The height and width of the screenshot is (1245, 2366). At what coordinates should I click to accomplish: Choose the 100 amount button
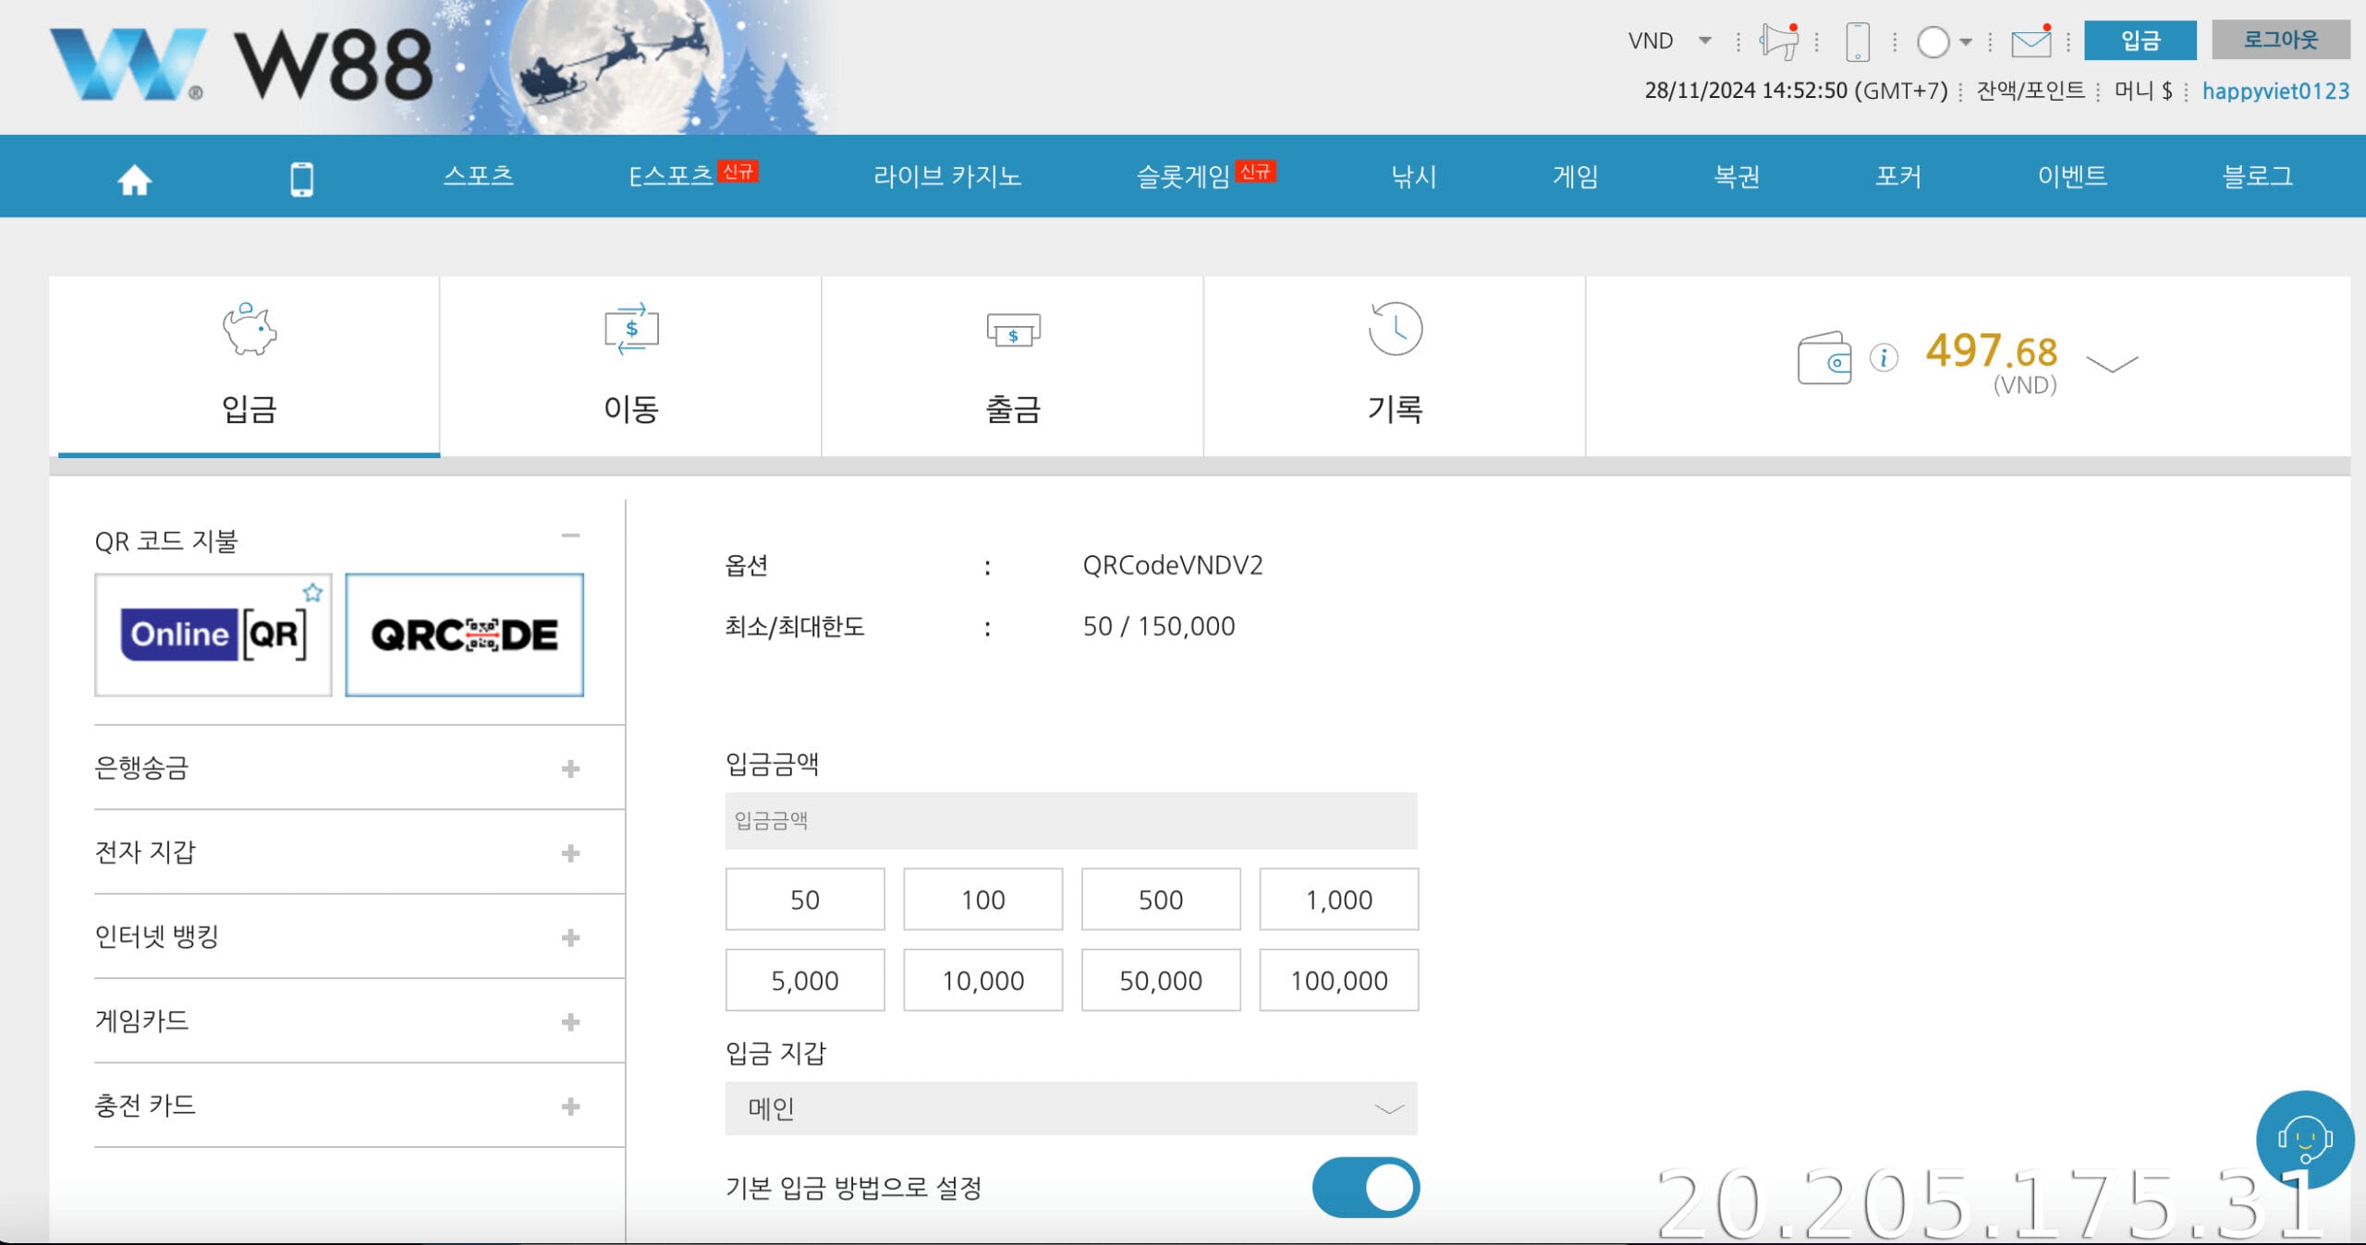coord(982,899)
